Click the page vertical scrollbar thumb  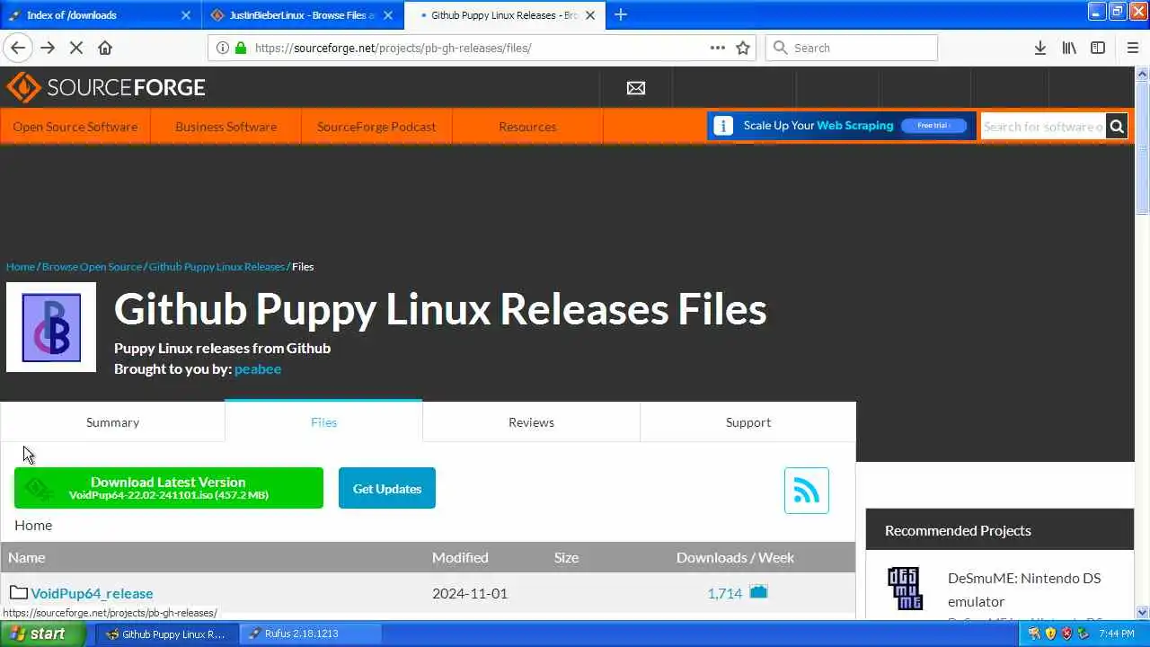pos(1142,148)
